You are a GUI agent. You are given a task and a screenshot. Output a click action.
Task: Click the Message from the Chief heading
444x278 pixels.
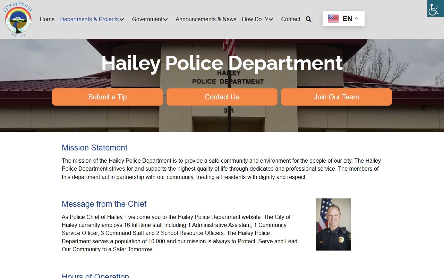click(x=104, y=204)
